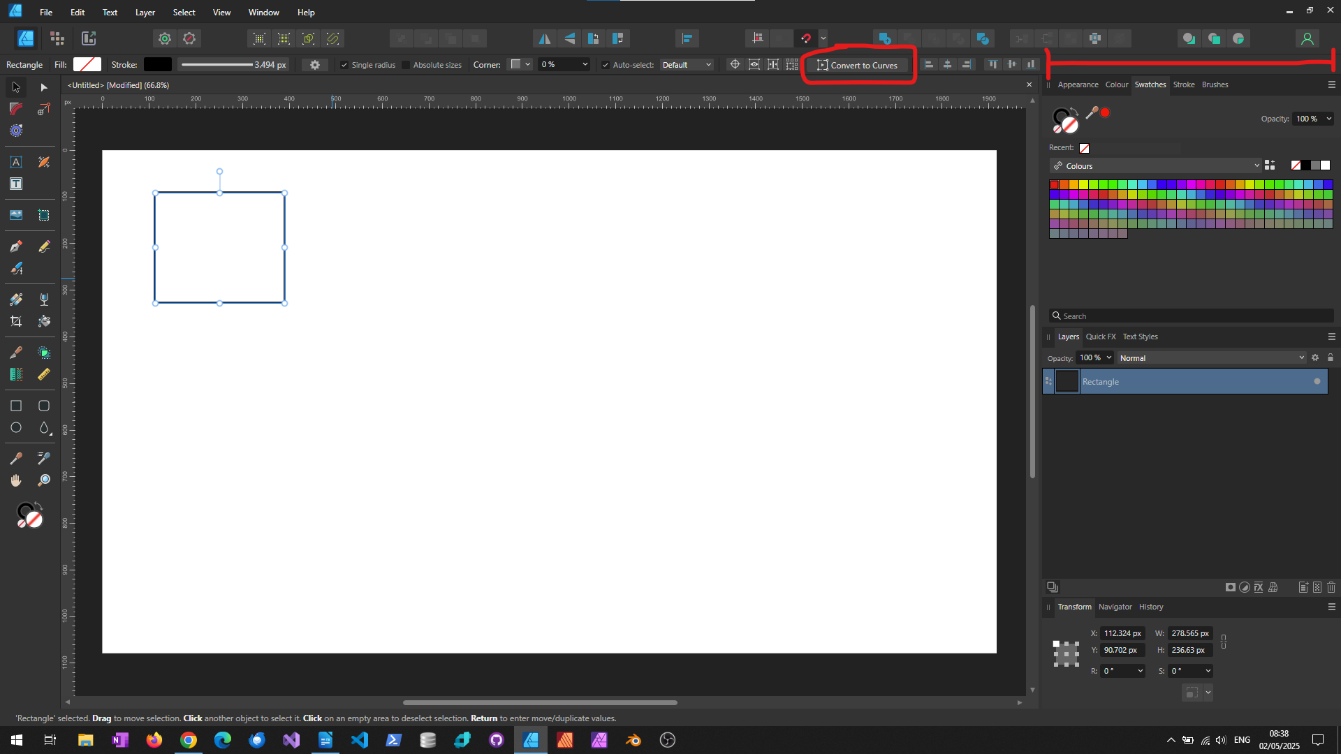Toggle Rectangle layer visibility dot
Viewport: 1341px width, 754px height.
(1317, 381)
